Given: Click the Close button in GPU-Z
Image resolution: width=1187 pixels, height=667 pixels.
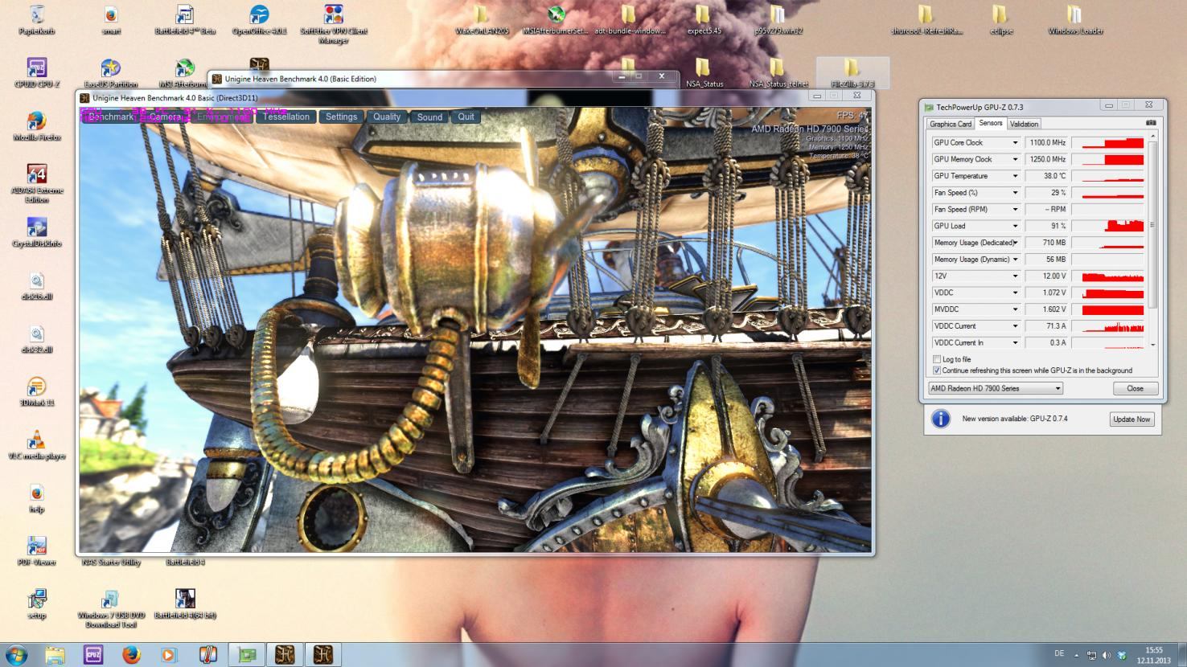Looking at the screenshot, I should (1135, 388).
